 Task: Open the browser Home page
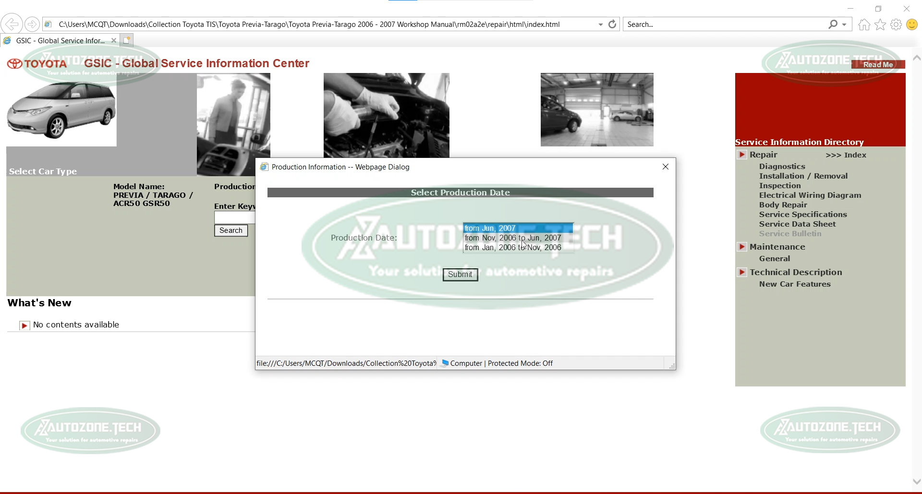[x=863, y=24]
